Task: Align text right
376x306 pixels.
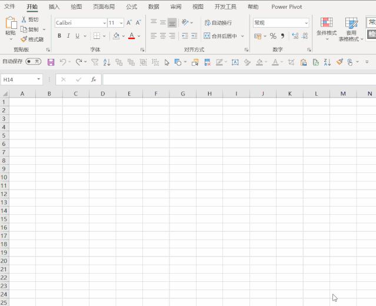Action: (x=172, y=36)
